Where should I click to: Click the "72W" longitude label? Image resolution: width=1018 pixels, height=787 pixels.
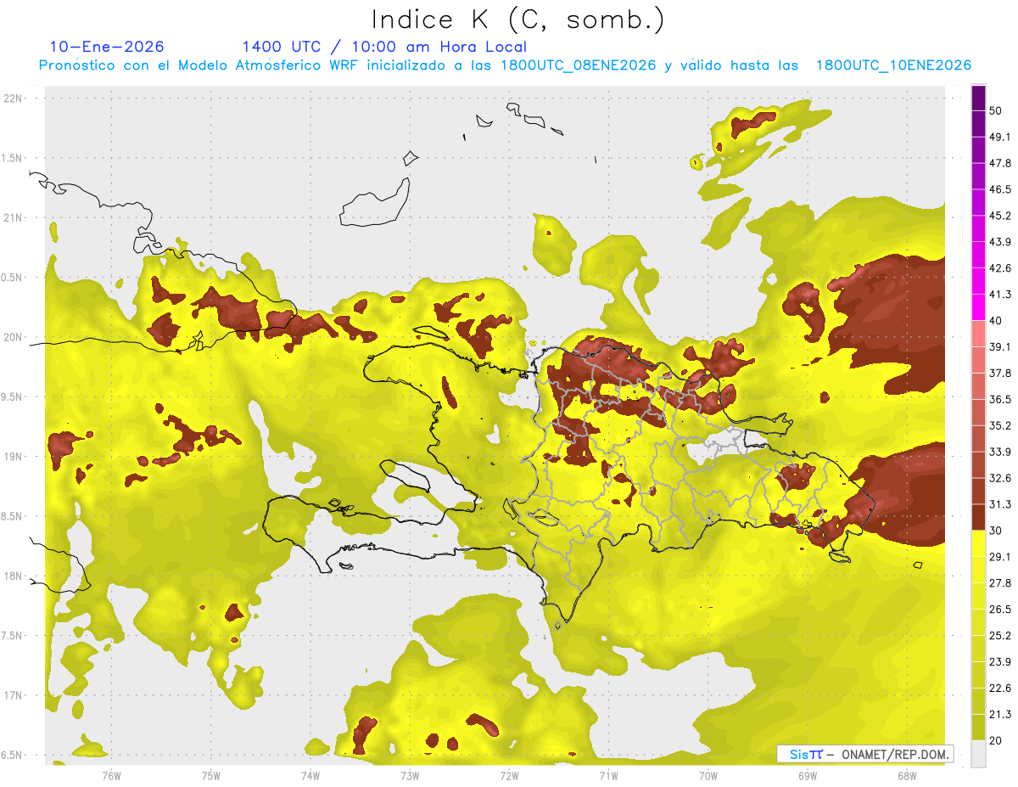509,776
